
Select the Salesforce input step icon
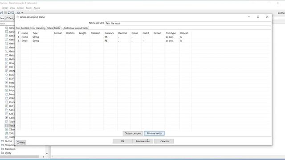(x=7, y=118)
